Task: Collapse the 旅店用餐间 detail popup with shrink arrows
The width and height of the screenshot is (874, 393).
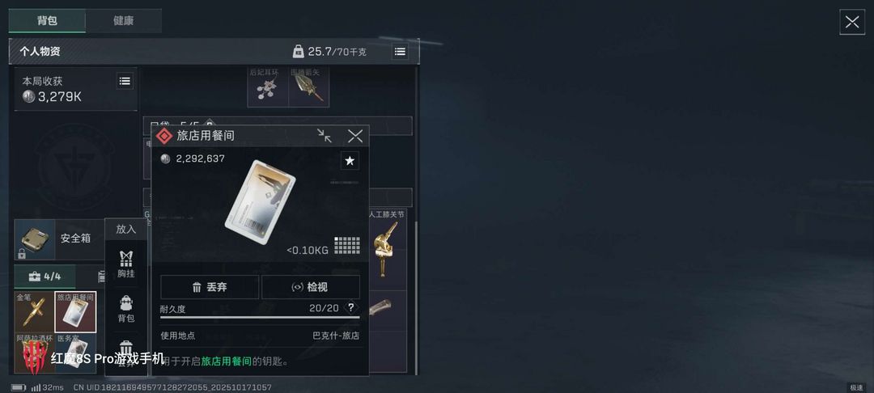Action: [325, 136]
